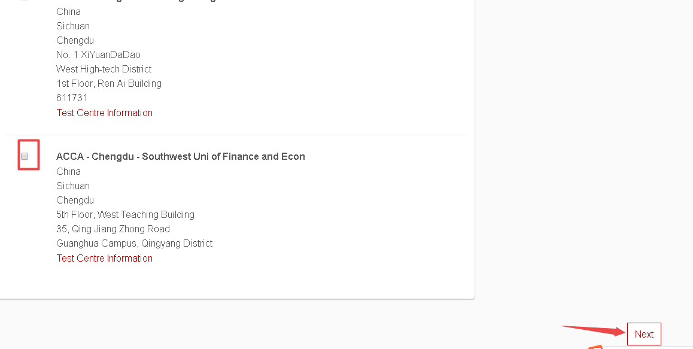693x349 pixels.
Task: Click 'China' under the Southwest Uni heading
Action: pos(68,171)
